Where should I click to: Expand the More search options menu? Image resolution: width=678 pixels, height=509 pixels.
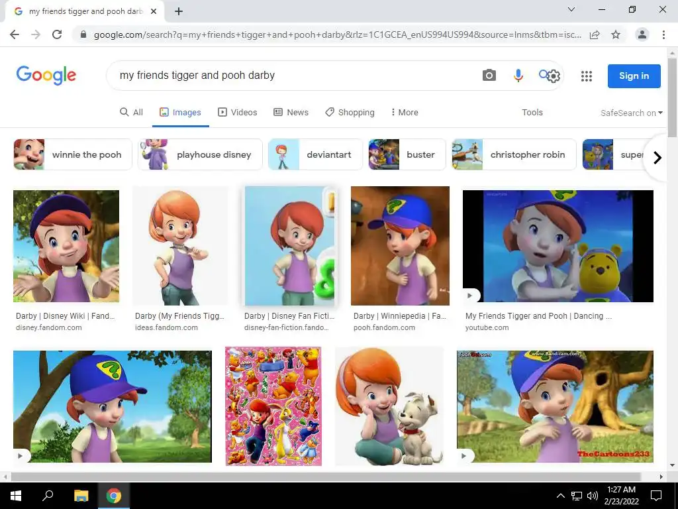tap(405, 113)
